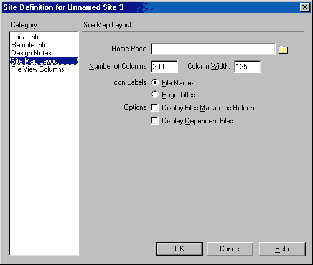The width and height of the screenshot is (313, 265).
Task: Focus the Number of Columns field
Action: [164, 67]
